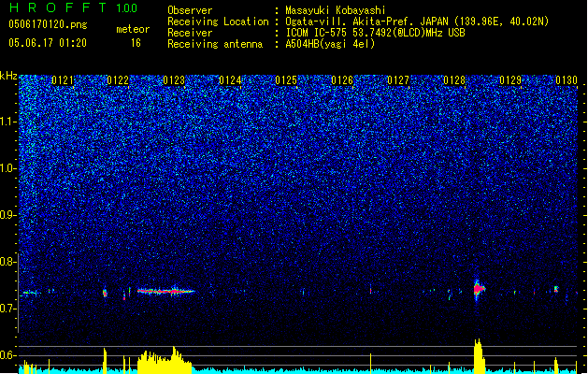The height and width of the screenshot is (374, 588).
Task: Click the 0122 time marker
Action: [x=118, y=80]
